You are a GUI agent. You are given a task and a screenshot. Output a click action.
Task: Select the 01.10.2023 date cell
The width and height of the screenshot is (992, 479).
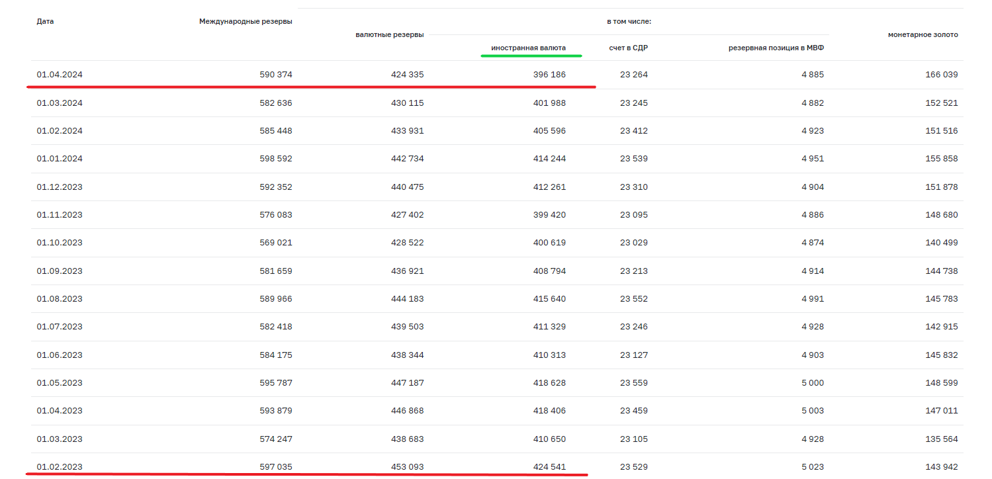click(x=60, y=243)
